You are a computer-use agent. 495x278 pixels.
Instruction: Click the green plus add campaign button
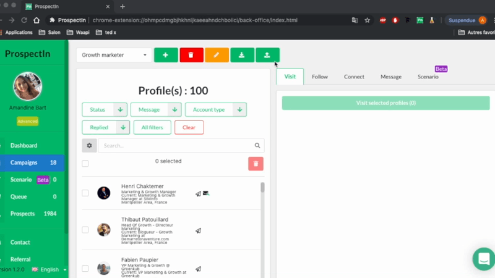(x=166, y=55)
